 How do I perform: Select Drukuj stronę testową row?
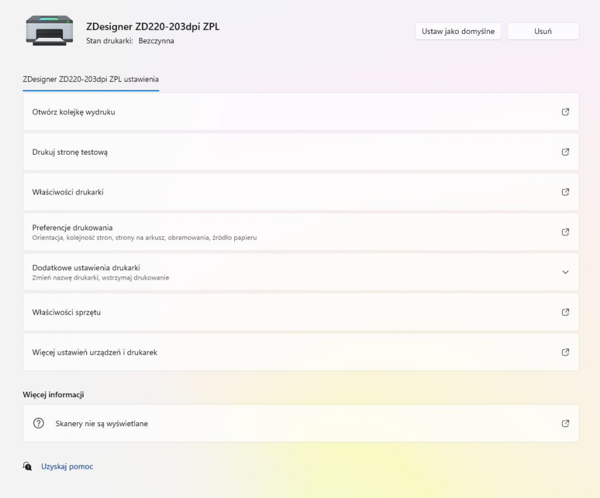click(301, 152)
